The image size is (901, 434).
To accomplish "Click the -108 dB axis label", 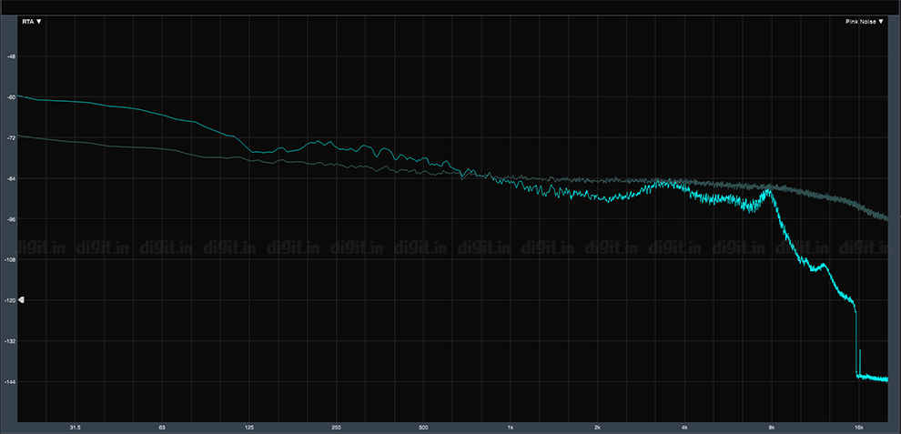I will (x=11, y=260).
